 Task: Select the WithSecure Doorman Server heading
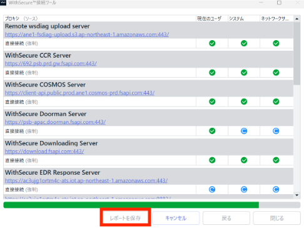click(x=46, y=114)
